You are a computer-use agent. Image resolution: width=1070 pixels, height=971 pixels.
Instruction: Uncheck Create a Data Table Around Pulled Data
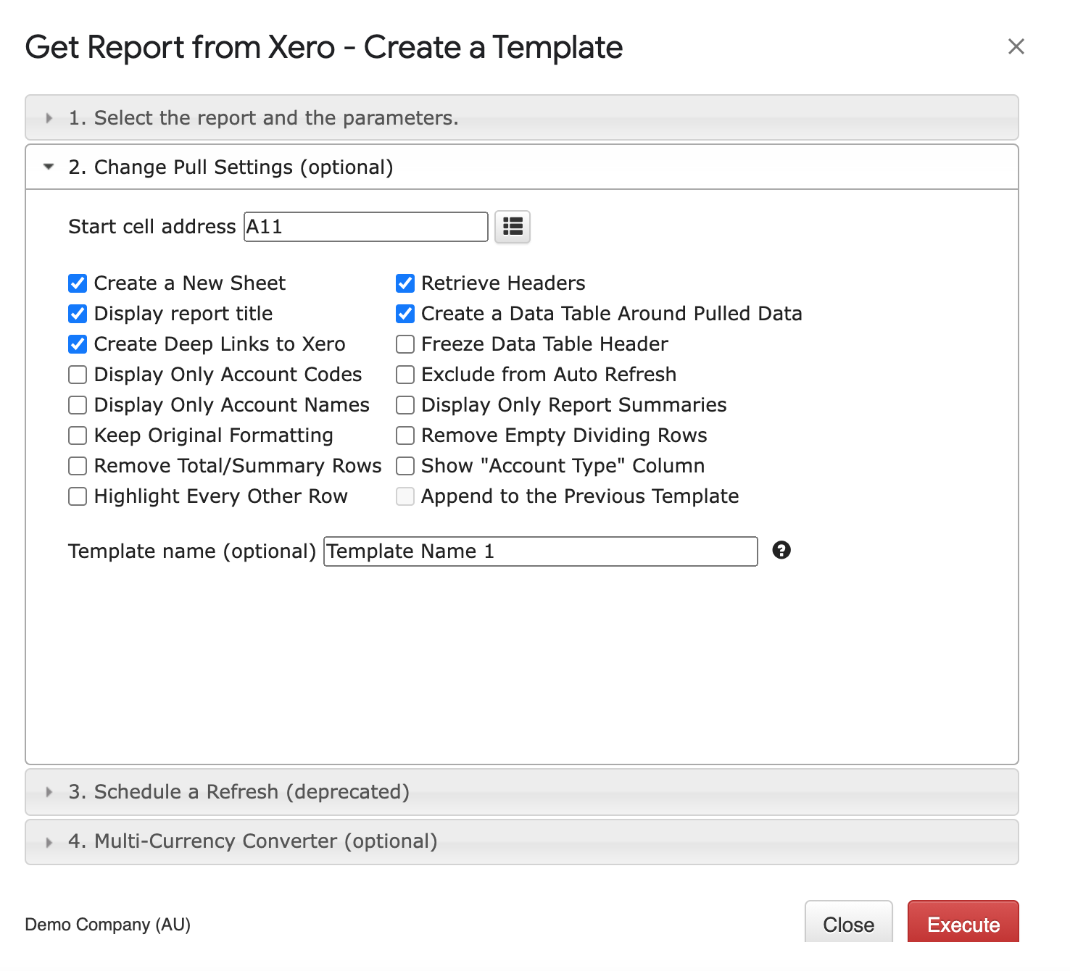pos(405,314)
